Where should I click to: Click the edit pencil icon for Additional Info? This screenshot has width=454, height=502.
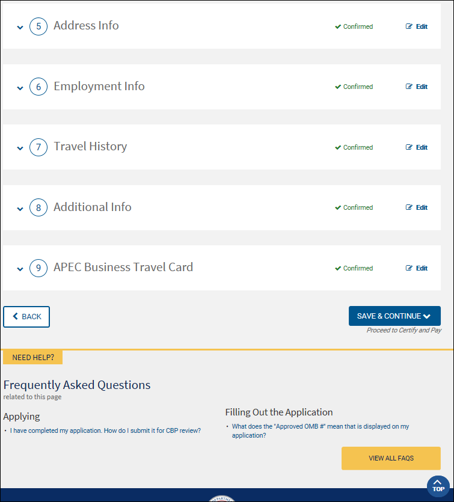click(410, 207)
